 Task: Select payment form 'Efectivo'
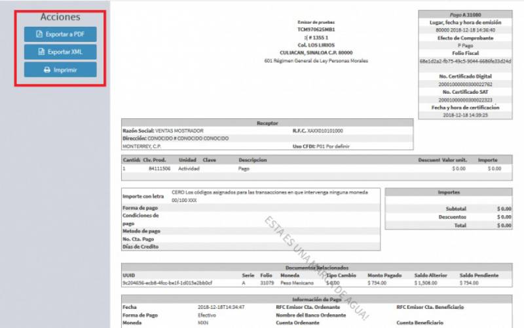coord(207,316)
